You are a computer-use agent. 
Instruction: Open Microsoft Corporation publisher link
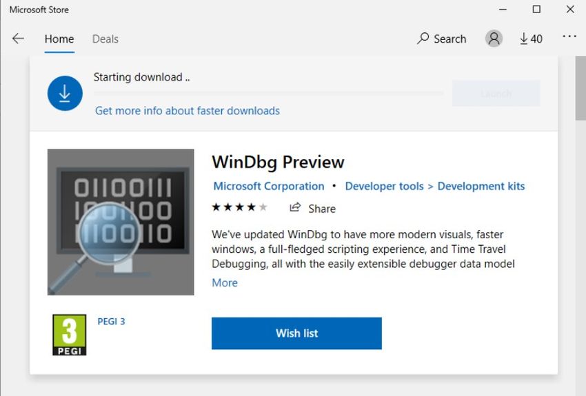[x=269, y=186]
